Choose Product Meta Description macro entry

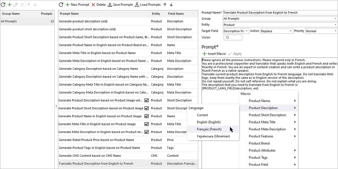269,129
